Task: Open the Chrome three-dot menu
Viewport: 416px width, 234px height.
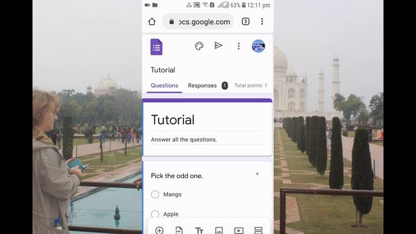Action: point(262,21)
